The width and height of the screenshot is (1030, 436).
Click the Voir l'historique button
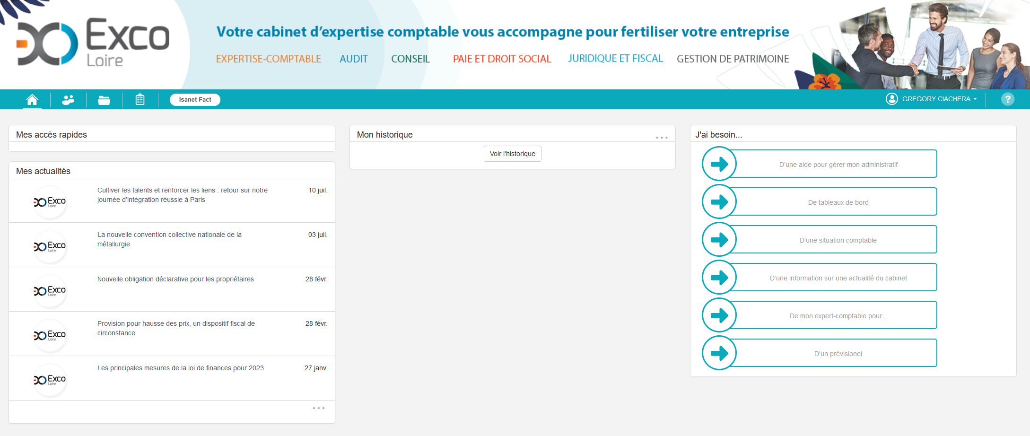point(512,154)
